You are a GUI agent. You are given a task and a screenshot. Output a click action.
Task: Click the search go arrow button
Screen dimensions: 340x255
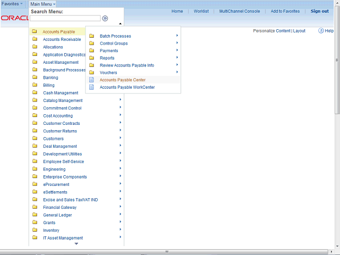tap(105, 18)
